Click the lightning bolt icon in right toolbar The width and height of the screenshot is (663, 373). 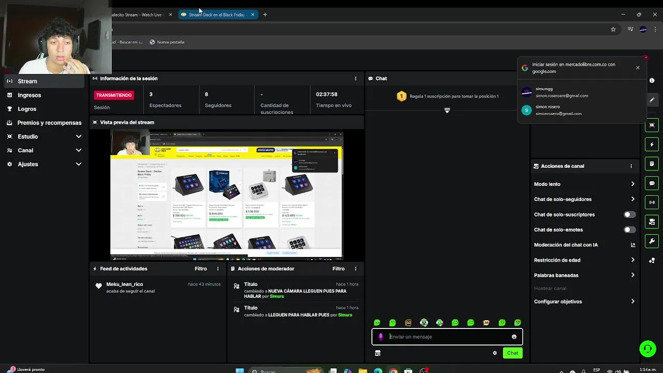pos(652,145)
